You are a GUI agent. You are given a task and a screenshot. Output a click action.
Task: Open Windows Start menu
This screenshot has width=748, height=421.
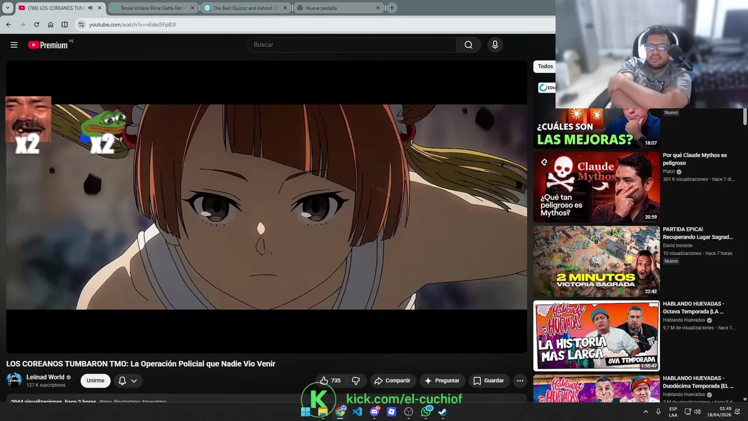point(306,412)
